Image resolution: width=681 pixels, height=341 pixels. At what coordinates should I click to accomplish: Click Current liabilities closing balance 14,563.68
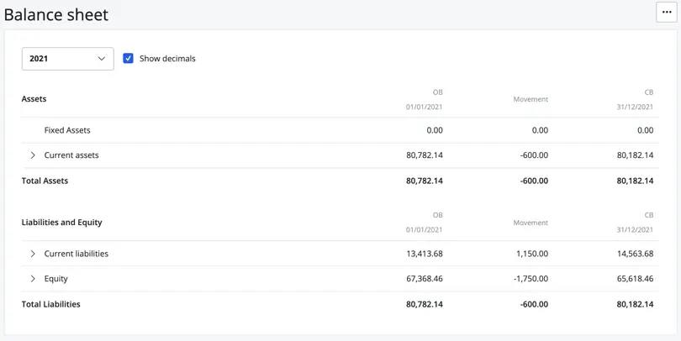pos(635,254)
